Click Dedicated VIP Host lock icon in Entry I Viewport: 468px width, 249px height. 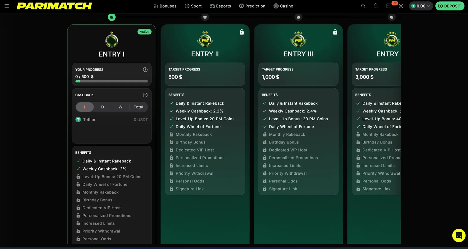click(78, 208)
